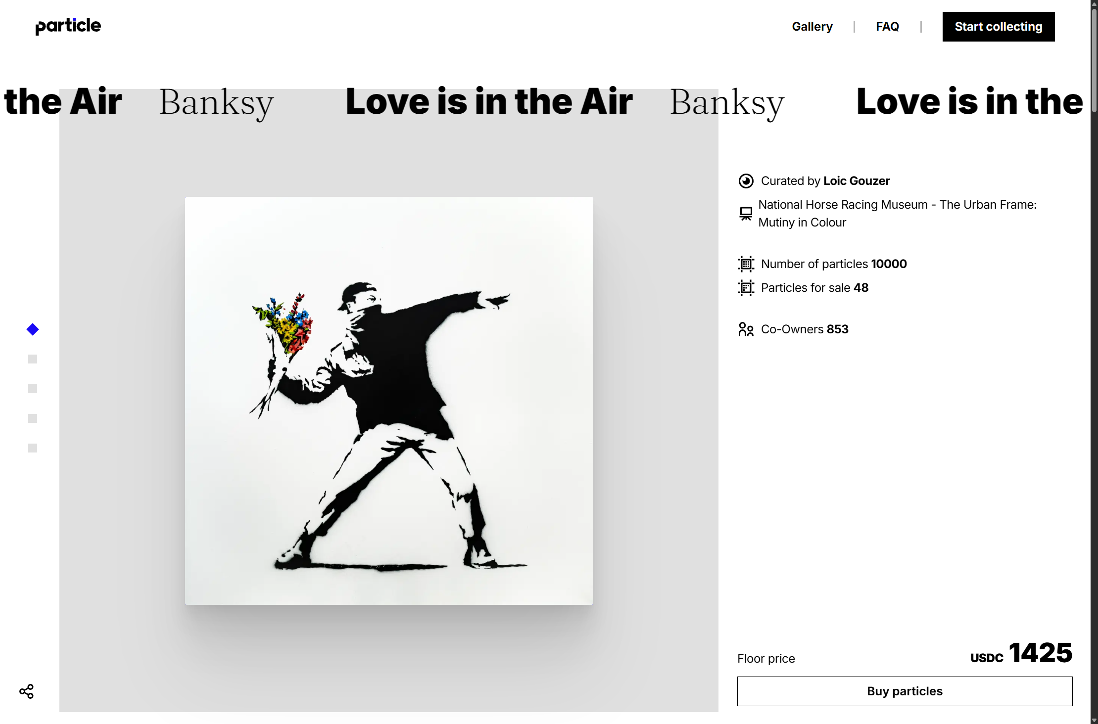Click the Buy particles button
Viewport: 1098px width, 724px height.
tap(905, 691)
